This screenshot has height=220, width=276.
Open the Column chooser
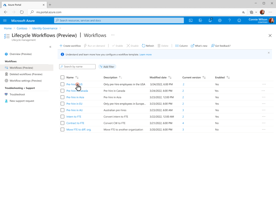coord(182,46)
